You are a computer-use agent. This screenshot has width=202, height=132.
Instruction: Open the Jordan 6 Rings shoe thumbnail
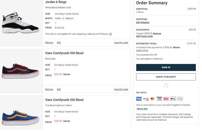tap(20, 23)
